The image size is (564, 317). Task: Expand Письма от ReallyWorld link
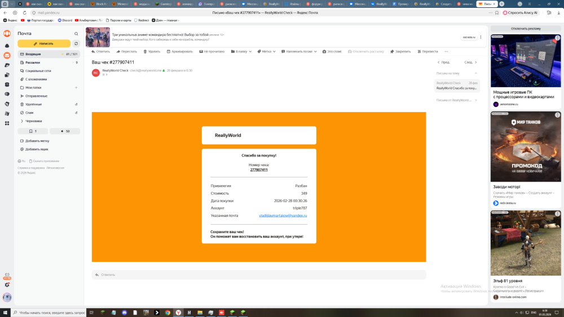[x=456, y=100]
